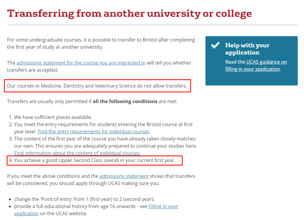This screenshot has height=220, width=304.
Task: Click the bold 'all the following conditions' text
Action: [x=125, y=101]
